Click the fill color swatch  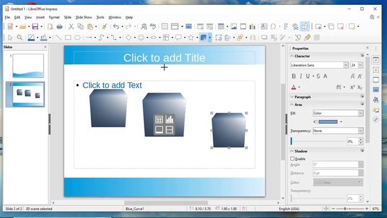(328, 122)
